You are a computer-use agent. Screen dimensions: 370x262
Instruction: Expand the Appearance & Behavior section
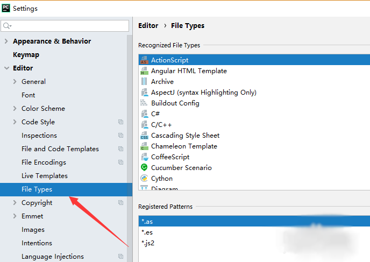click(x=6, y=41)
